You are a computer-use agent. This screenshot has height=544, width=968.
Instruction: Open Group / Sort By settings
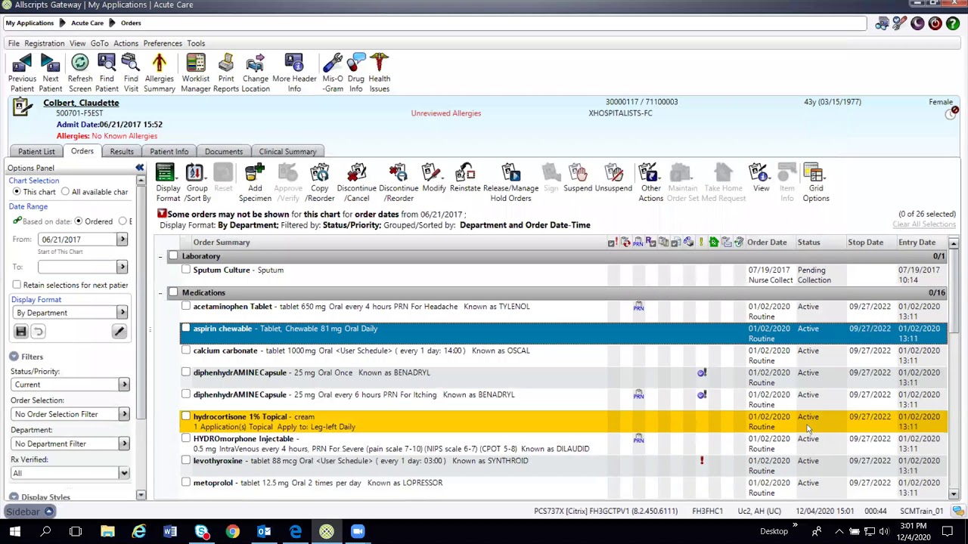[197, 182]
